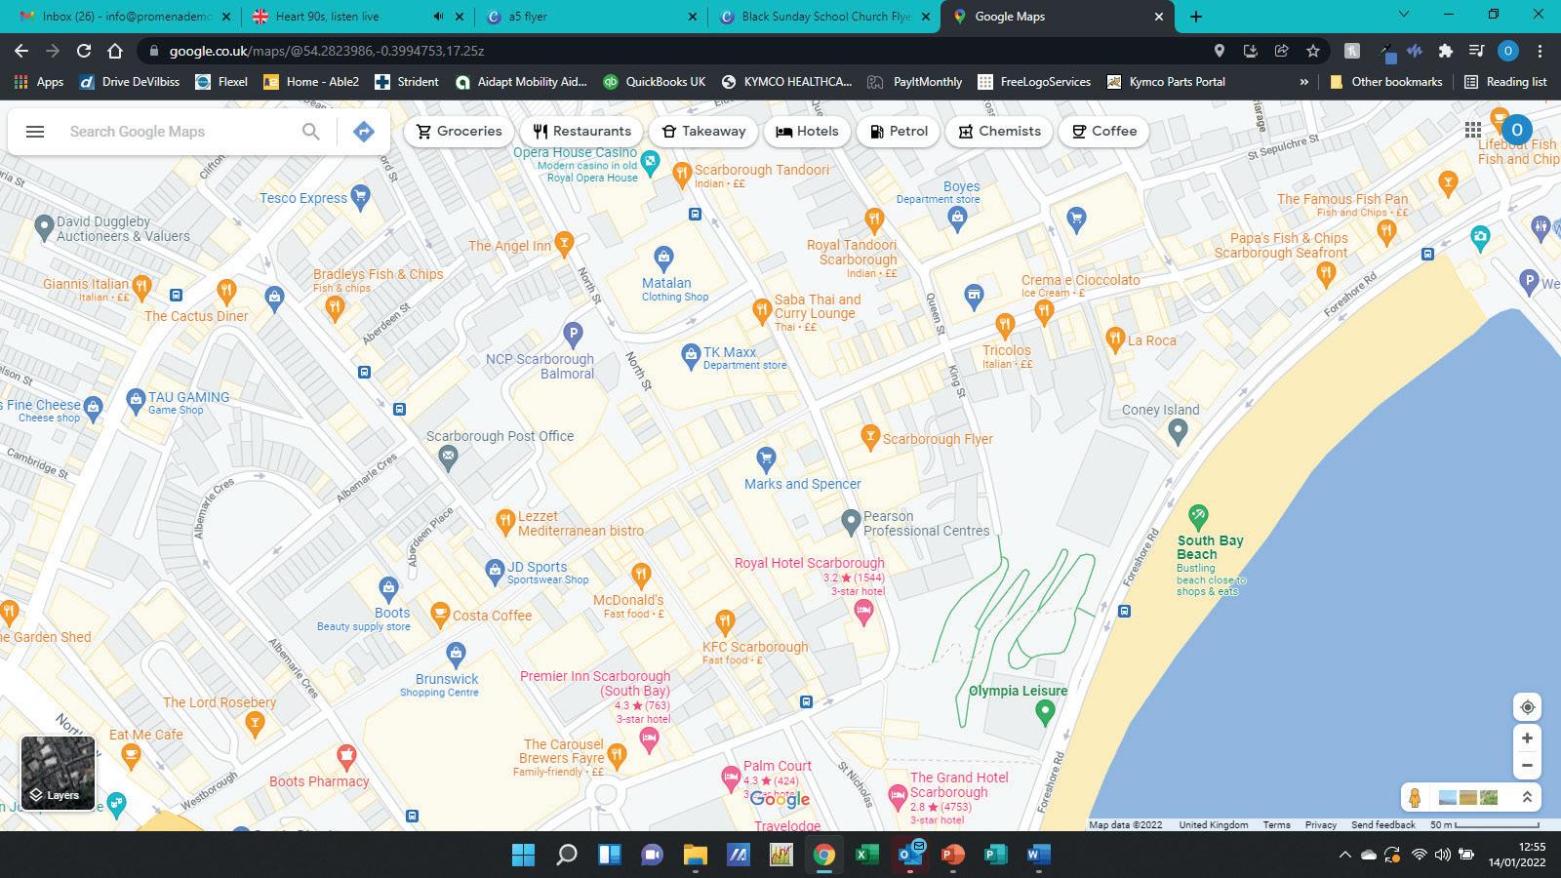This screenshot has width=1561, height=878.
Task: Filter map by Takeaway
Action: tap(702, 132)
